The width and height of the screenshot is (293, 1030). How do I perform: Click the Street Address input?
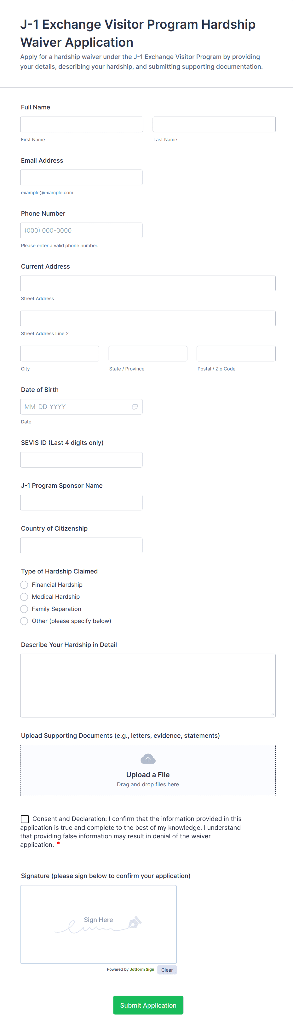(x=148, y=283)
